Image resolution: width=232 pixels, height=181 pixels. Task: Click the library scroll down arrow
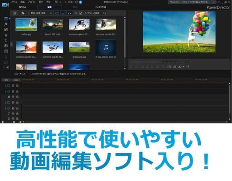pyautogui.click(x=125, y=68)
